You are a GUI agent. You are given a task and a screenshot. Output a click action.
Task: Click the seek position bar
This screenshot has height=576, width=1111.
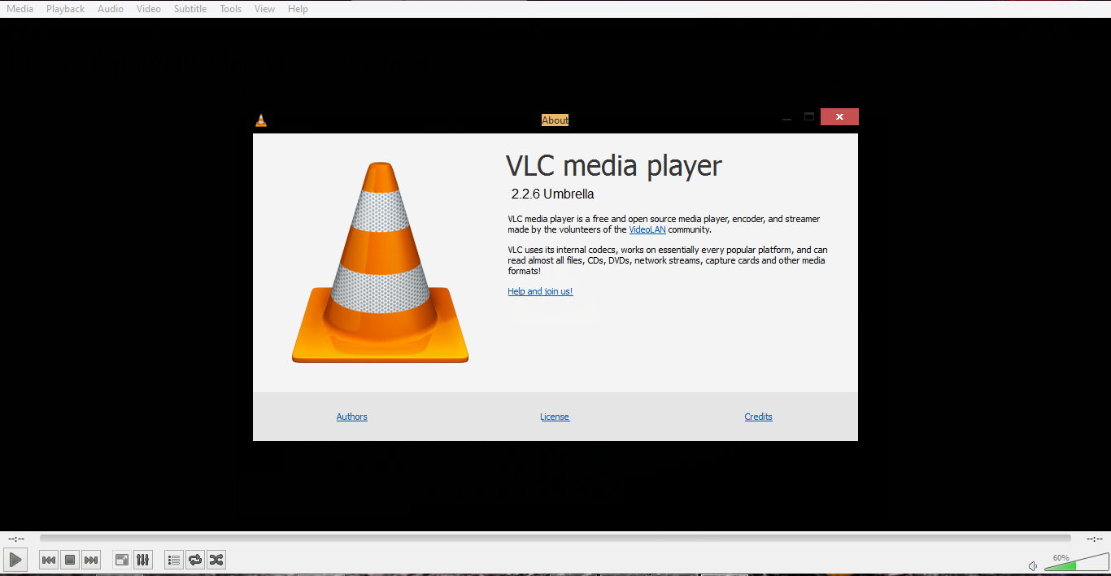[x=555, y=538]
